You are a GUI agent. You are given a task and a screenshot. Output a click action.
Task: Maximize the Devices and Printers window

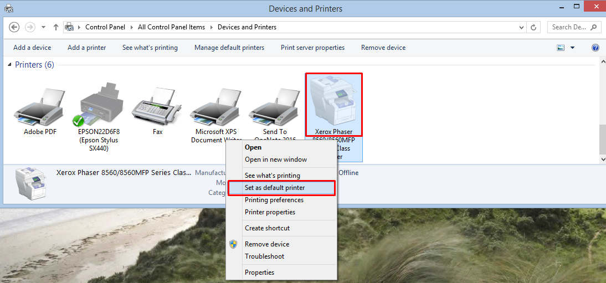coord(577,6)
